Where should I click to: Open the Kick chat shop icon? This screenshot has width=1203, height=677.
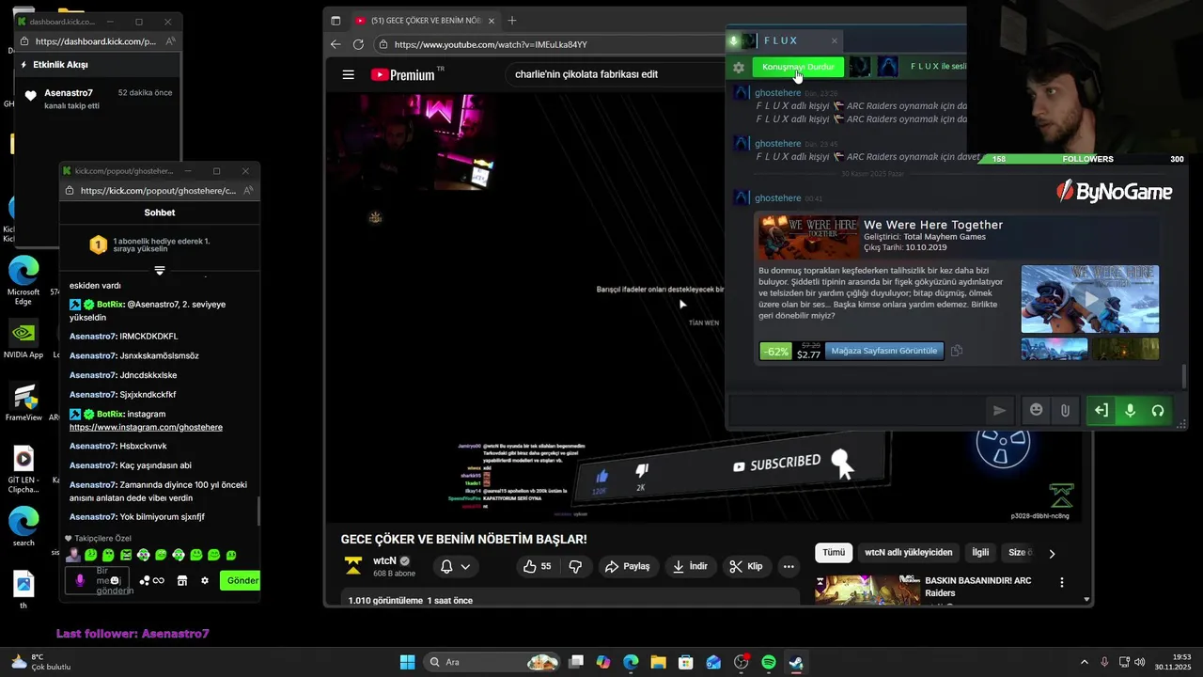[x=182, y=580]
